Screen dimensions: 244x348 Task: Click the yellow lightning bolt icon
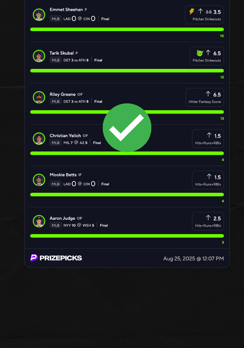point(192,11)
